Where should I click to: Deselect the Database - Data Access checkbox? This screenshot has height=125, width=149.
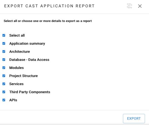tap(4, 60)
